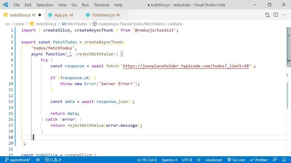291x163 pixels.
Task: Click line number 7 in the gutter
Action: [12, 66]
